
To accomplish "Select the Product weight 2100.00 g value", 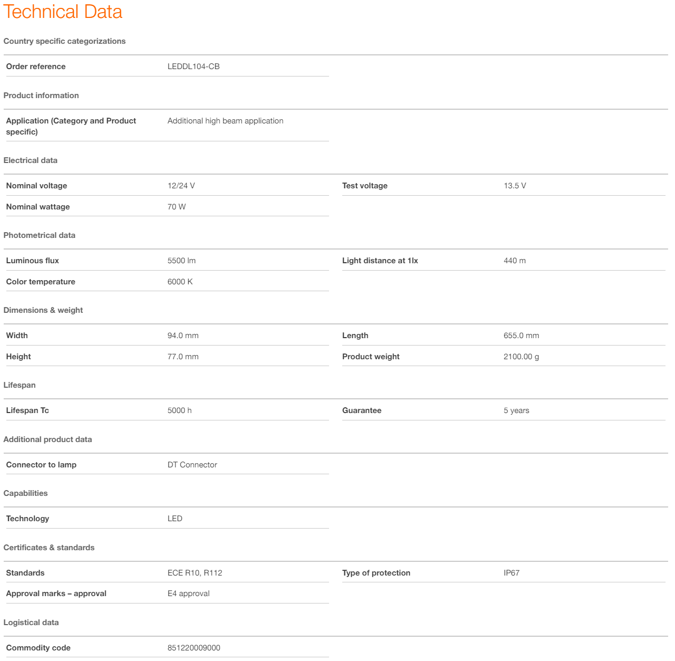I will point(521,357).
